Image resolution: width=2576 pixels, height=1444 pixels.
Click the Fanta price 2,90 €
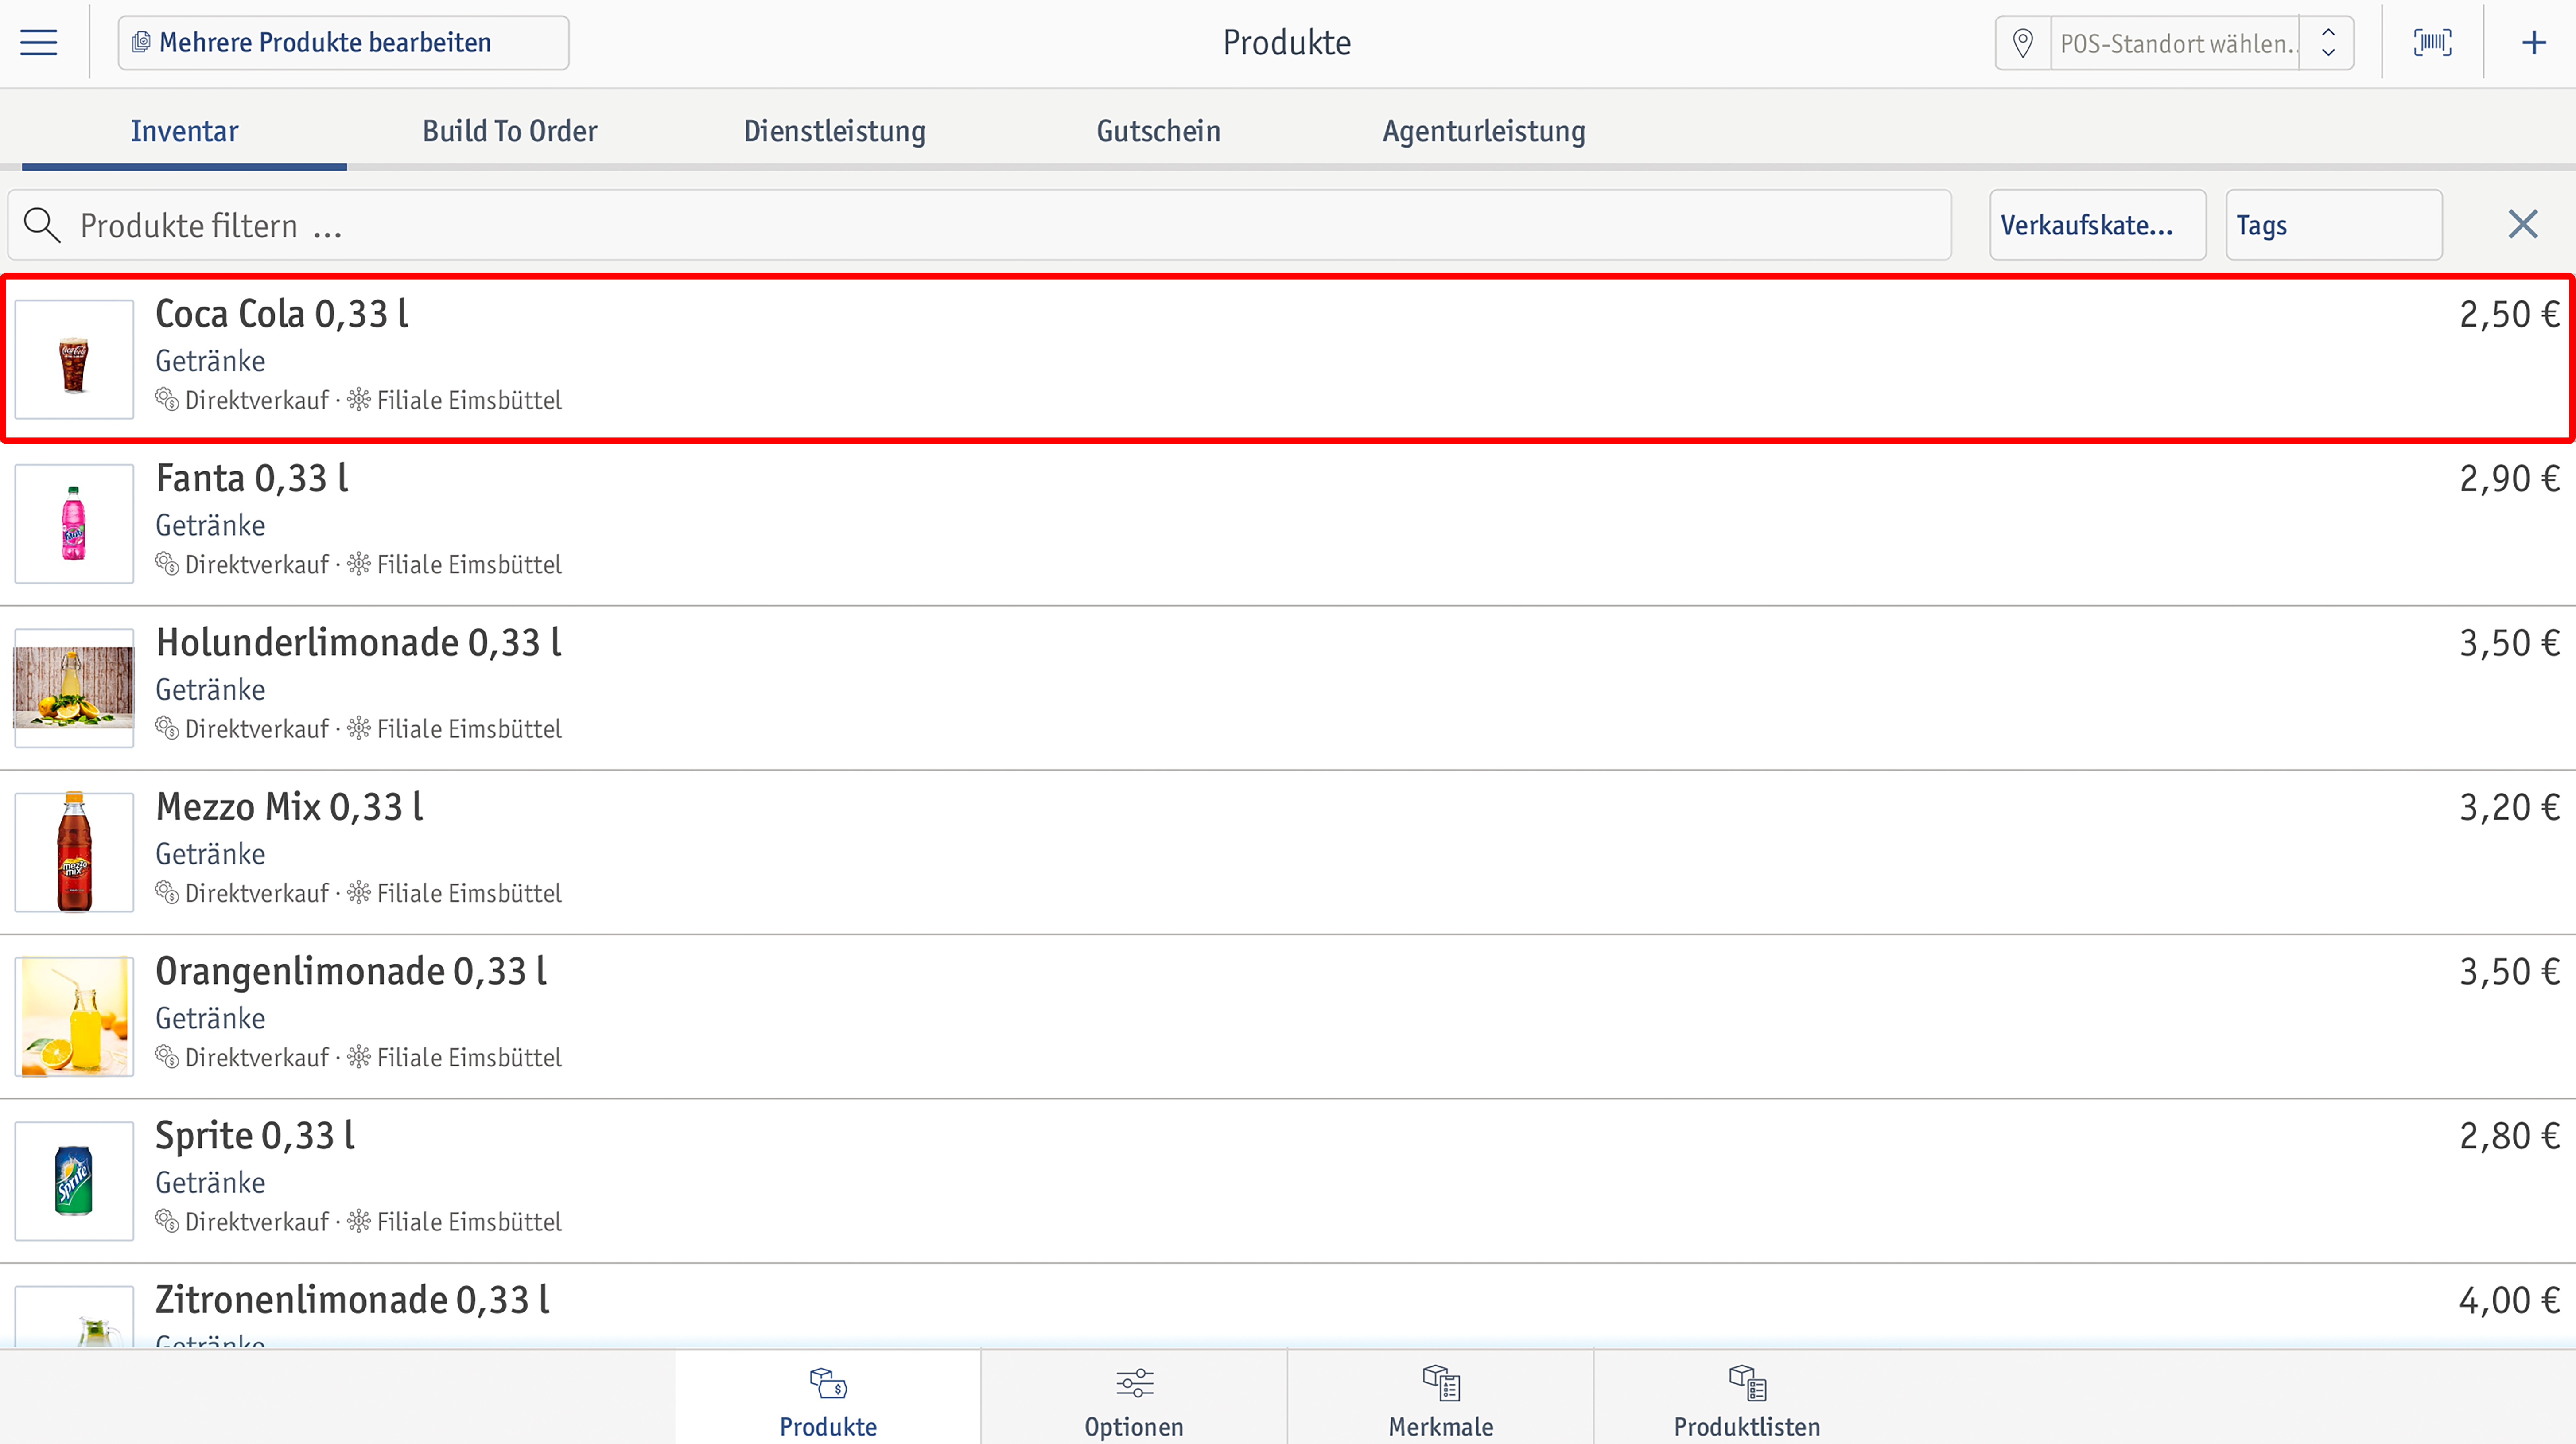pos(2509,479)
